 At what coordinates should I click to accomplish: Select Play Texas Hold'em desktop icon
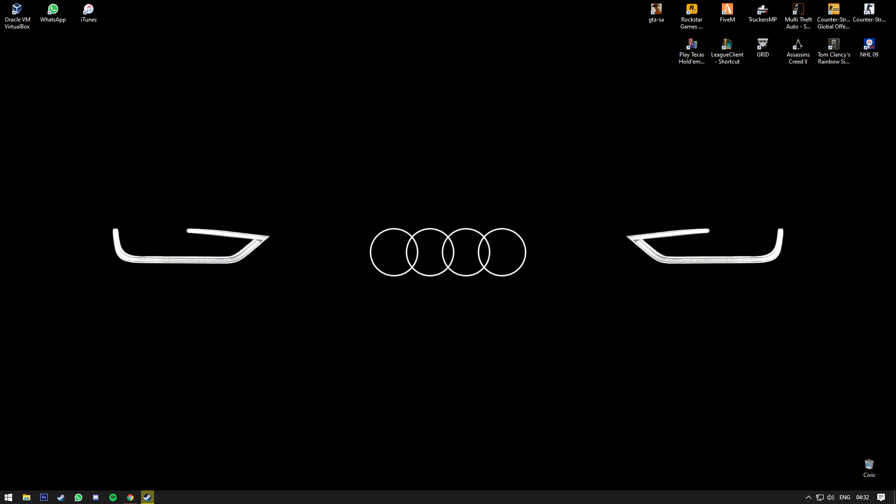pyautogui.click(x=691, y=51)
